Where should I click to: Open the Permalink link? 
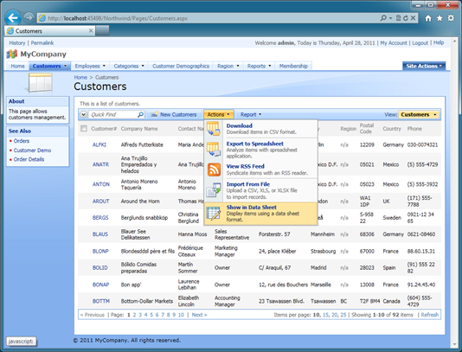point(42,43)
